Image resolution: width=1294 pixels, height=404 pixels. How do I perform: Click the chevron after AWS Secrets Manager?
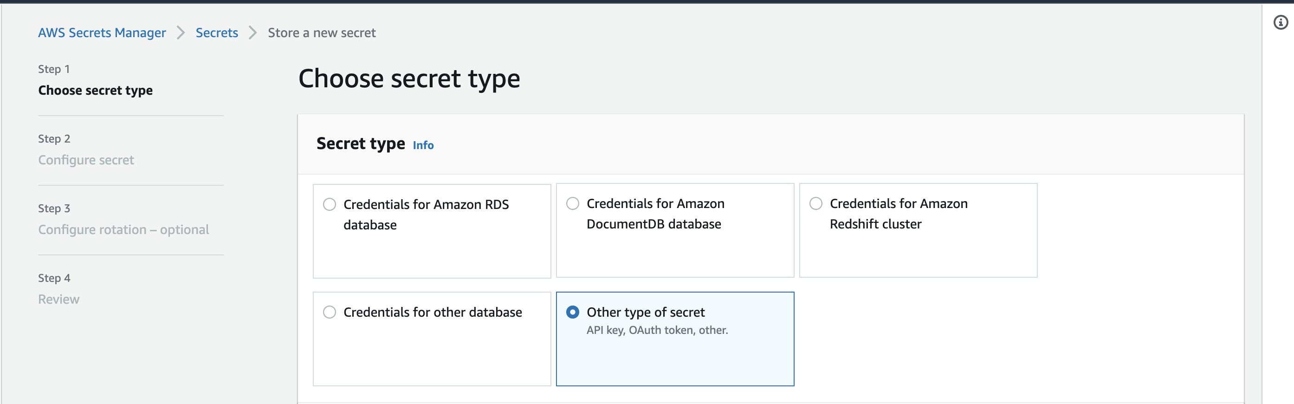181,33
